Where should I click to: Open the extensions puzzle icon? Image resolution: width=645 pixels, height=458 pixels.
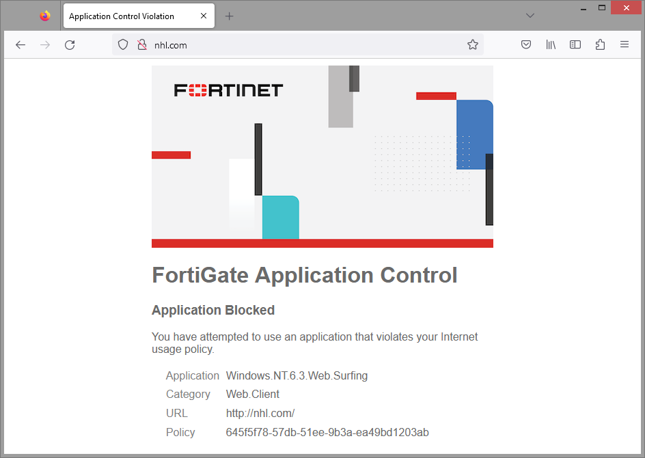[x=600, y=44]
